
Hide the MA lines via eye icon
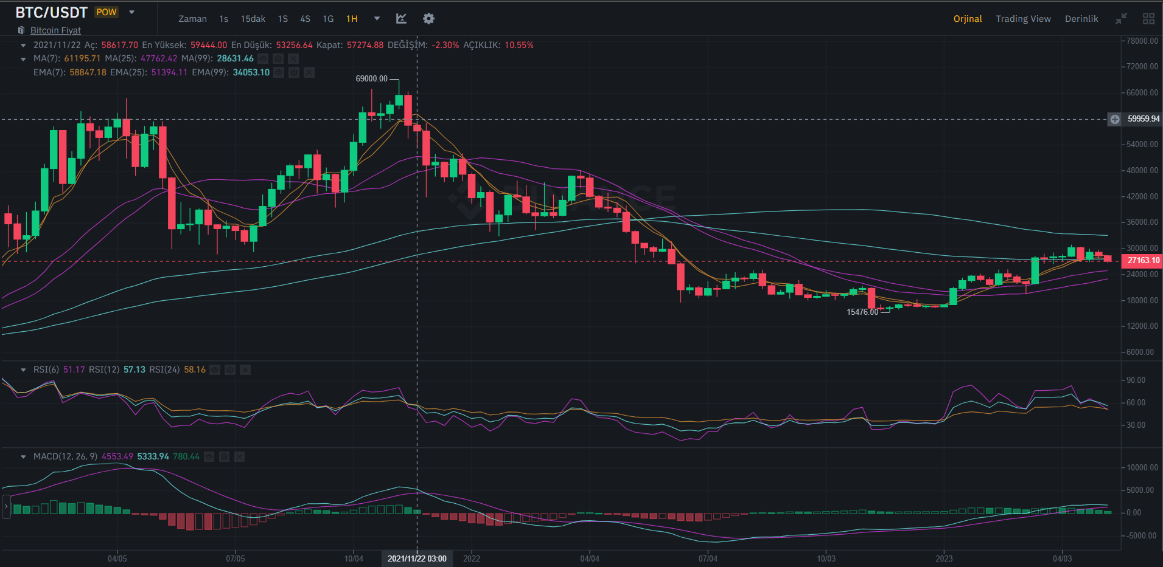click(x=263, y=59)
